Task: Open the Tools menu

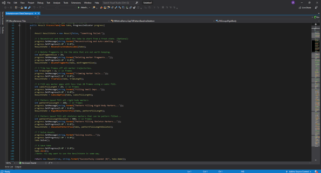Action: (x=66, y=3)
